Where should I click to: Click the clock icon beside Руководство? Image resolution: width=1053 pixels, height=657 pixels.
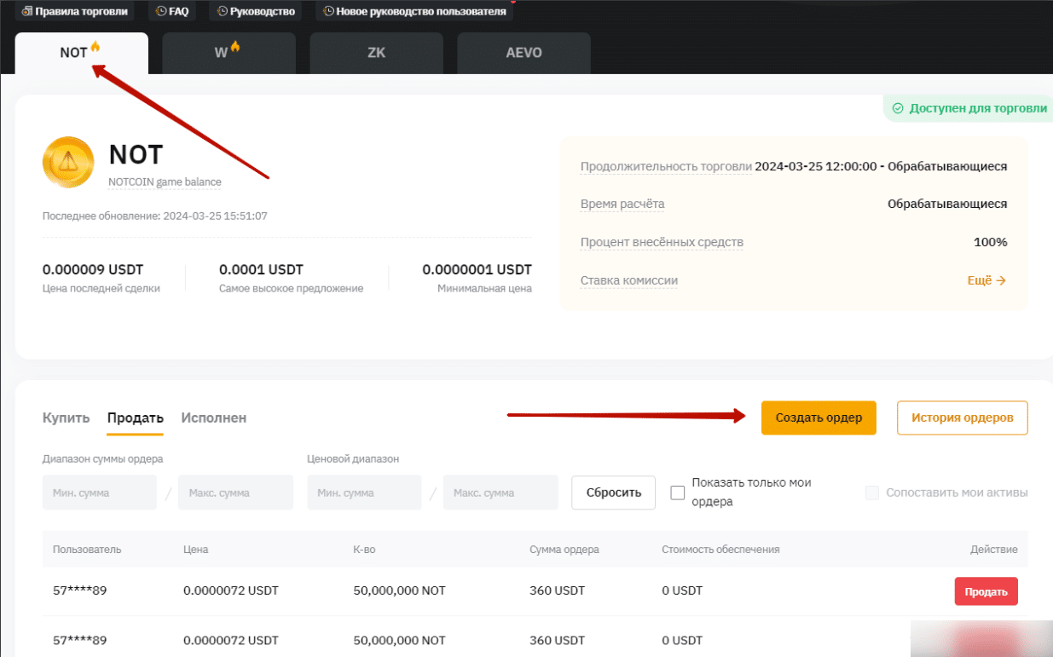(x=223, y=11)
